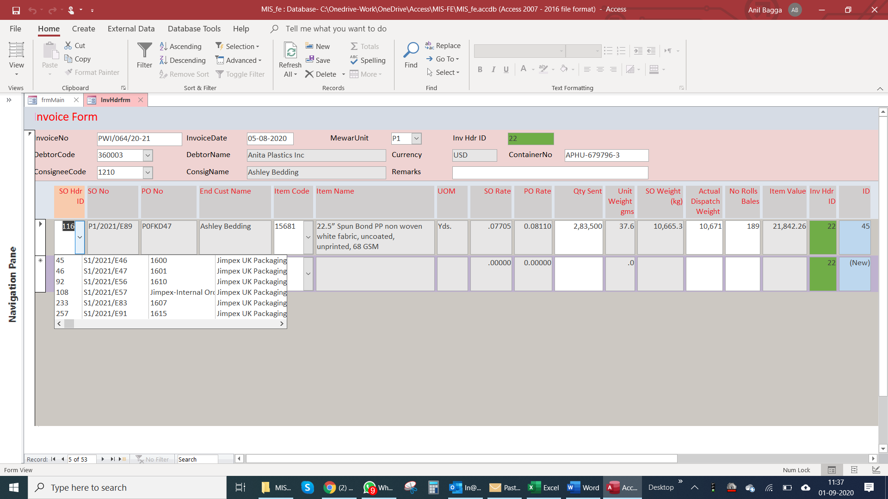Click the Find magnifier icon
Screen dimensions: 888x499
(x=411, y=50)
